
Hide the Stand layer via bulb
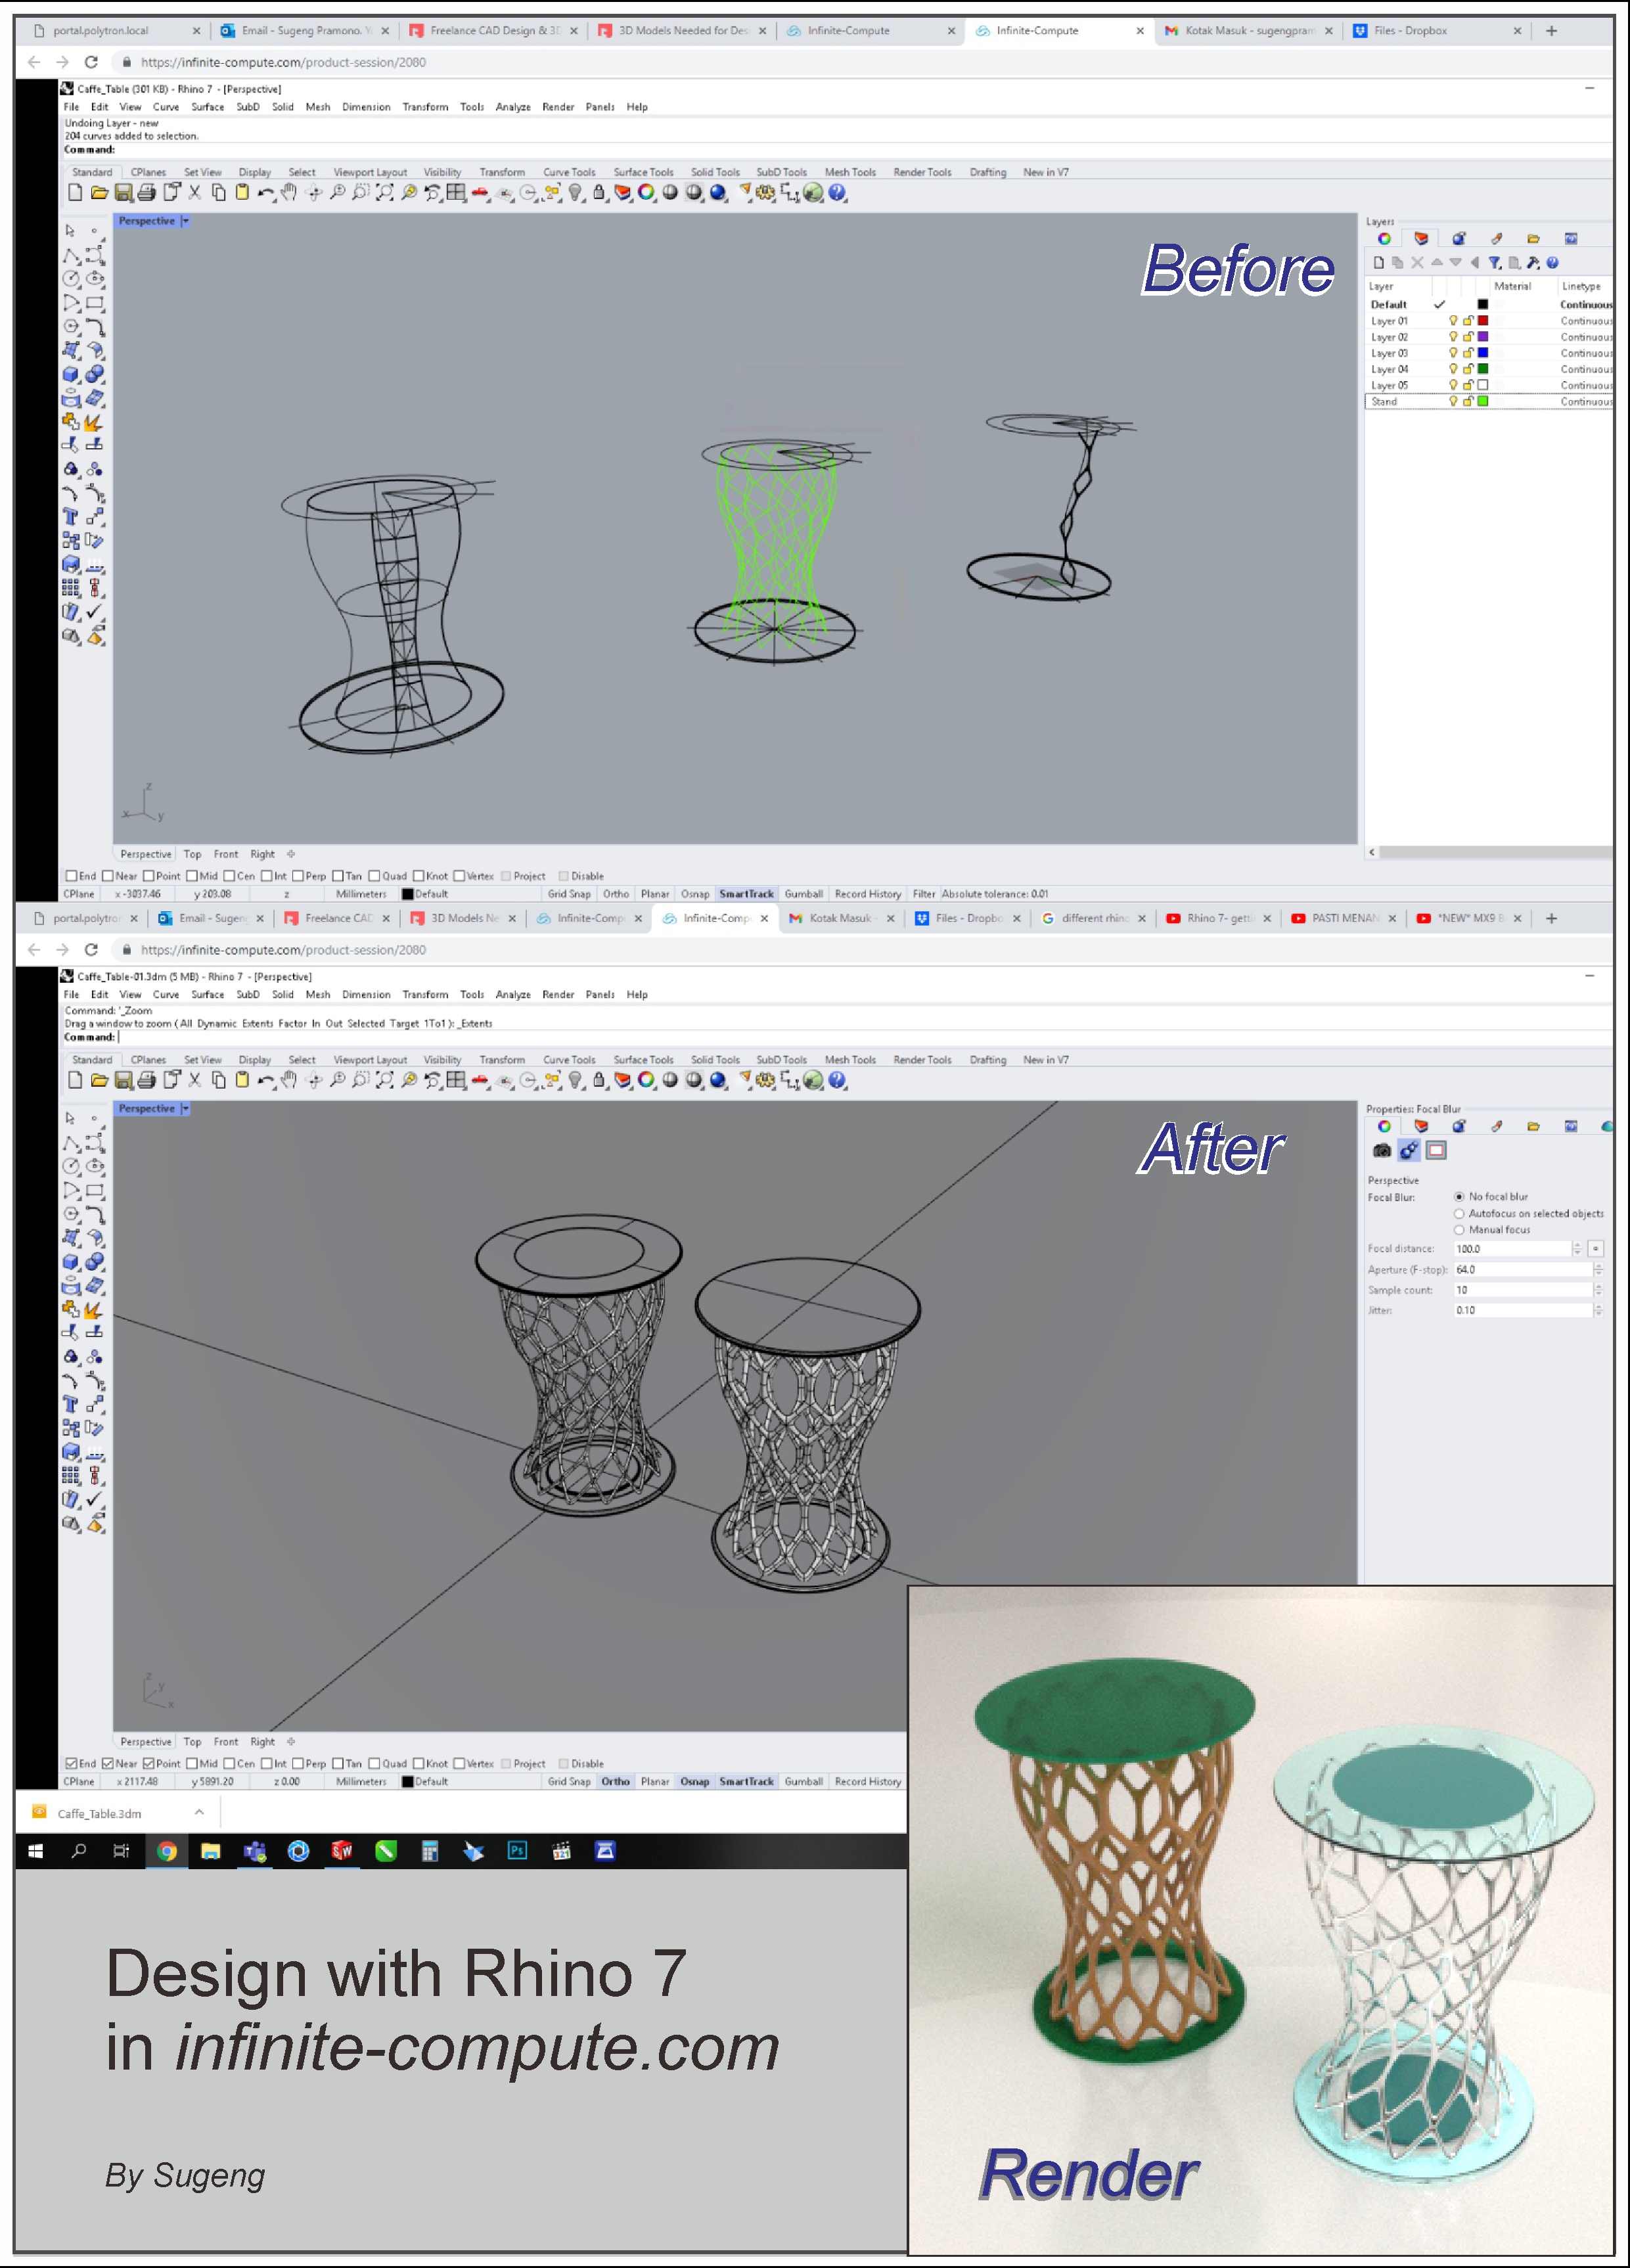pyautogui.click(x=1453, y=401)
